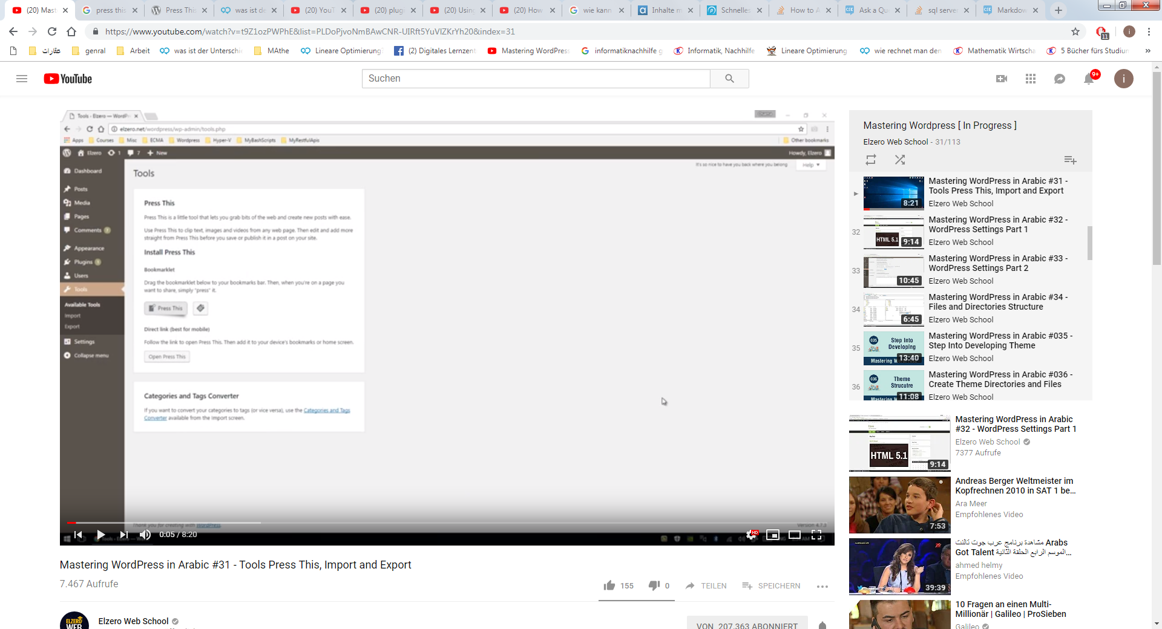Skip to the next video
Screen dimensions: 1162x629
123,535
